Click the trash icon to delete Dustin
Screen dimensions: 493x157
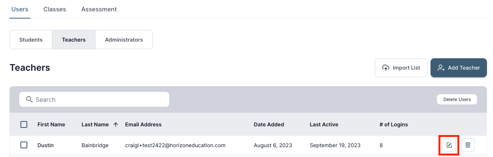coord(468,145)
